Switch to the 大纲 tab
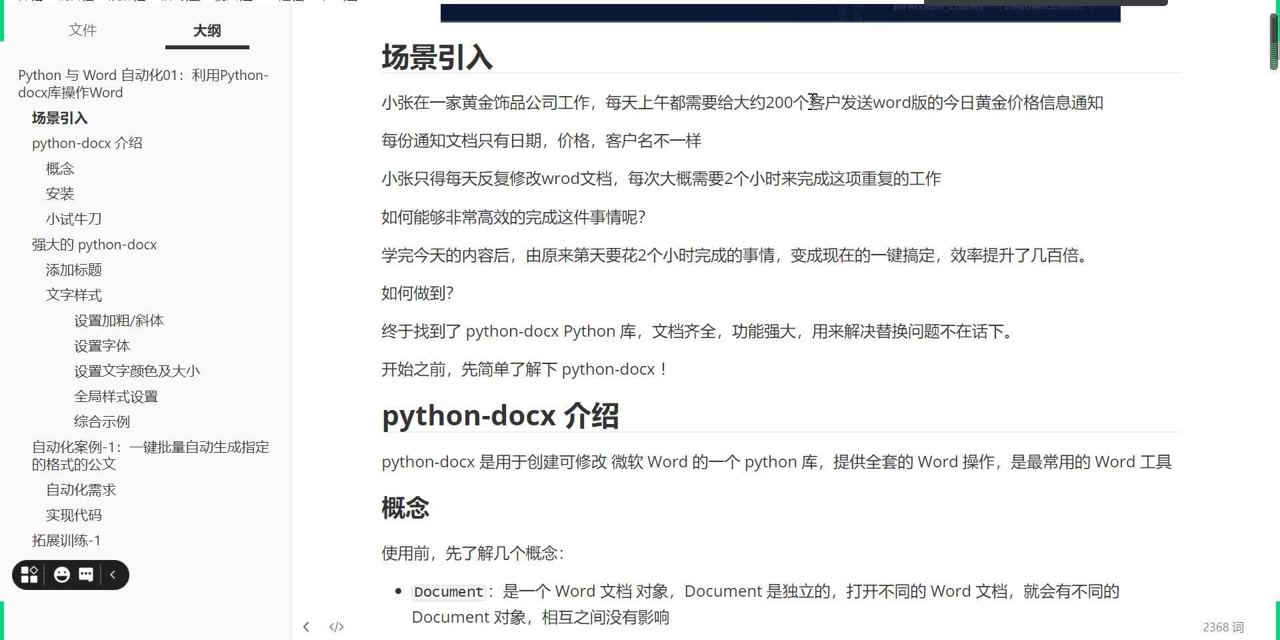 207,31
